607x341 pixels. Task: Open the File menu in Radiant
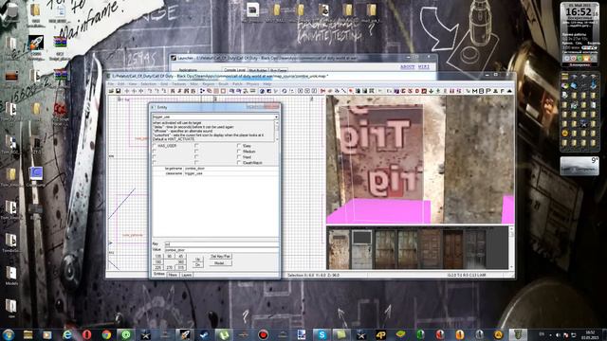click(x=111, y=84)
